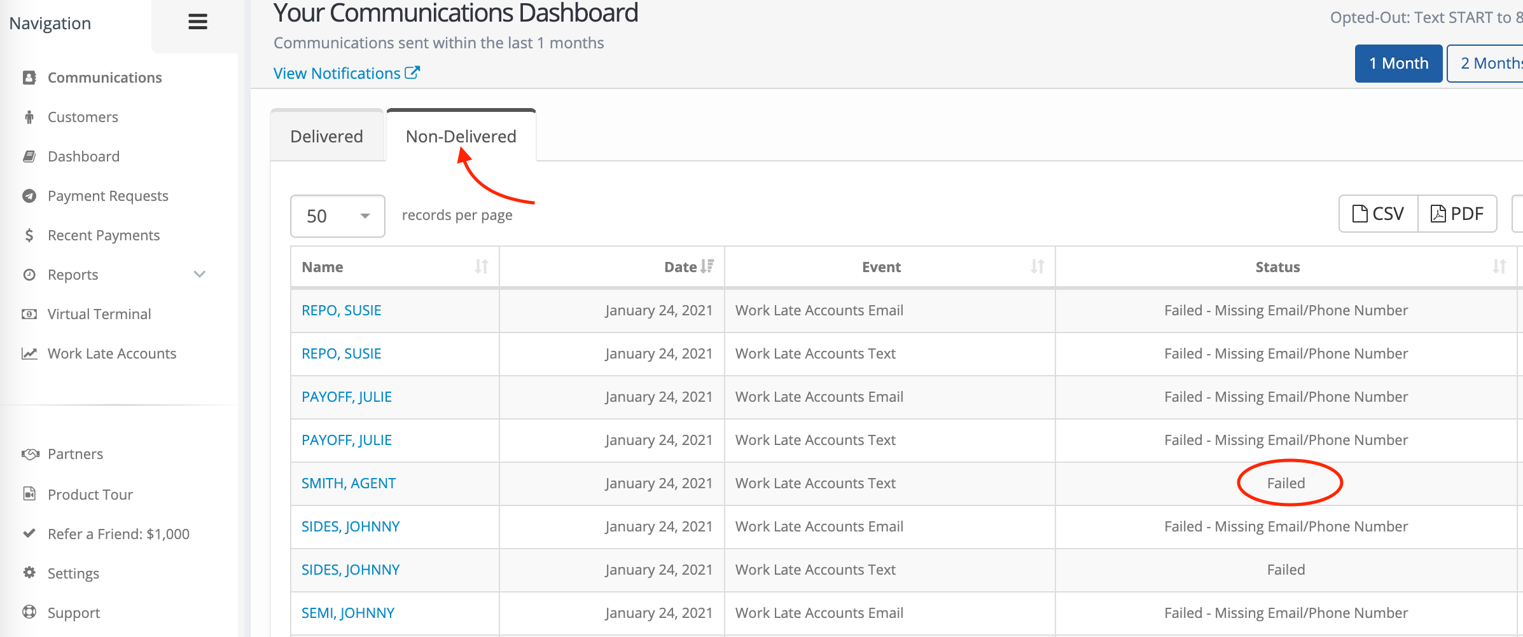Screen dimensions: 1523x637
Task: Sort table by Event column arrows
Action: 1037,267
